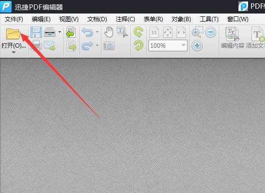Expand the Undo history dropdown arrow

(x=97, y=32)
